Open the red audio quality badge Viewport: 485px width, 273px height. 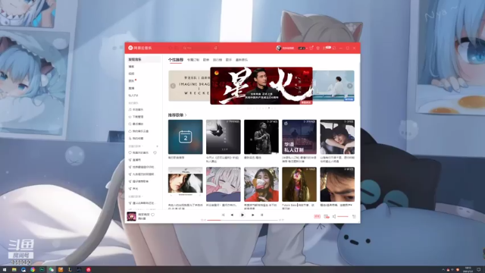point(317,216)
